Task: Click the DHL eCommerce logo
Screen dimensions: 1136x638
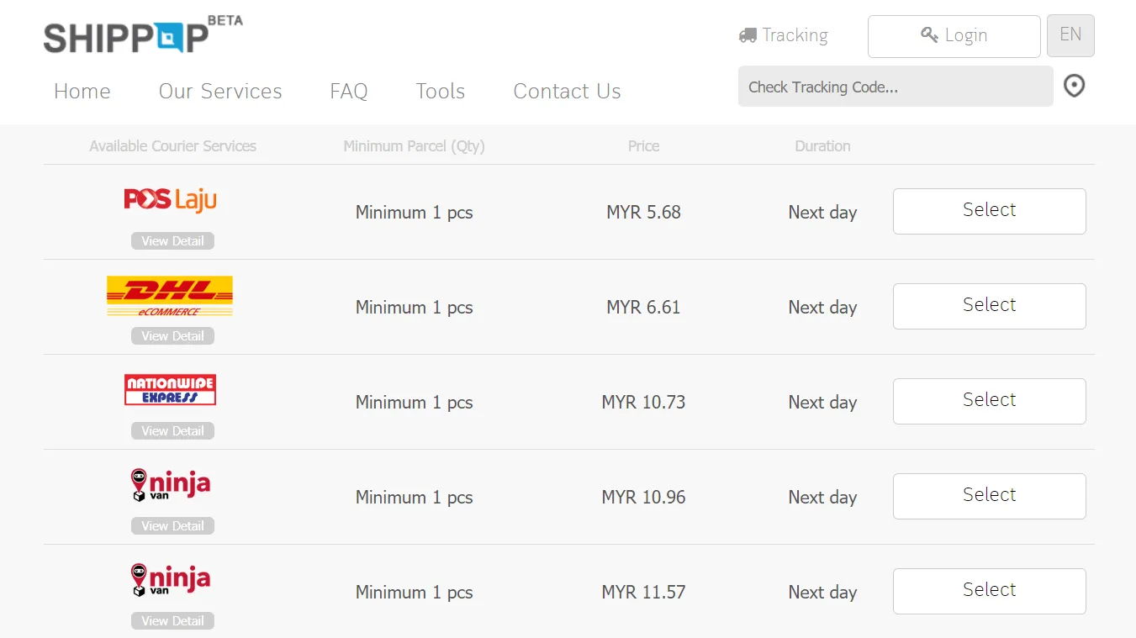Action: click(x=170, y=296)
